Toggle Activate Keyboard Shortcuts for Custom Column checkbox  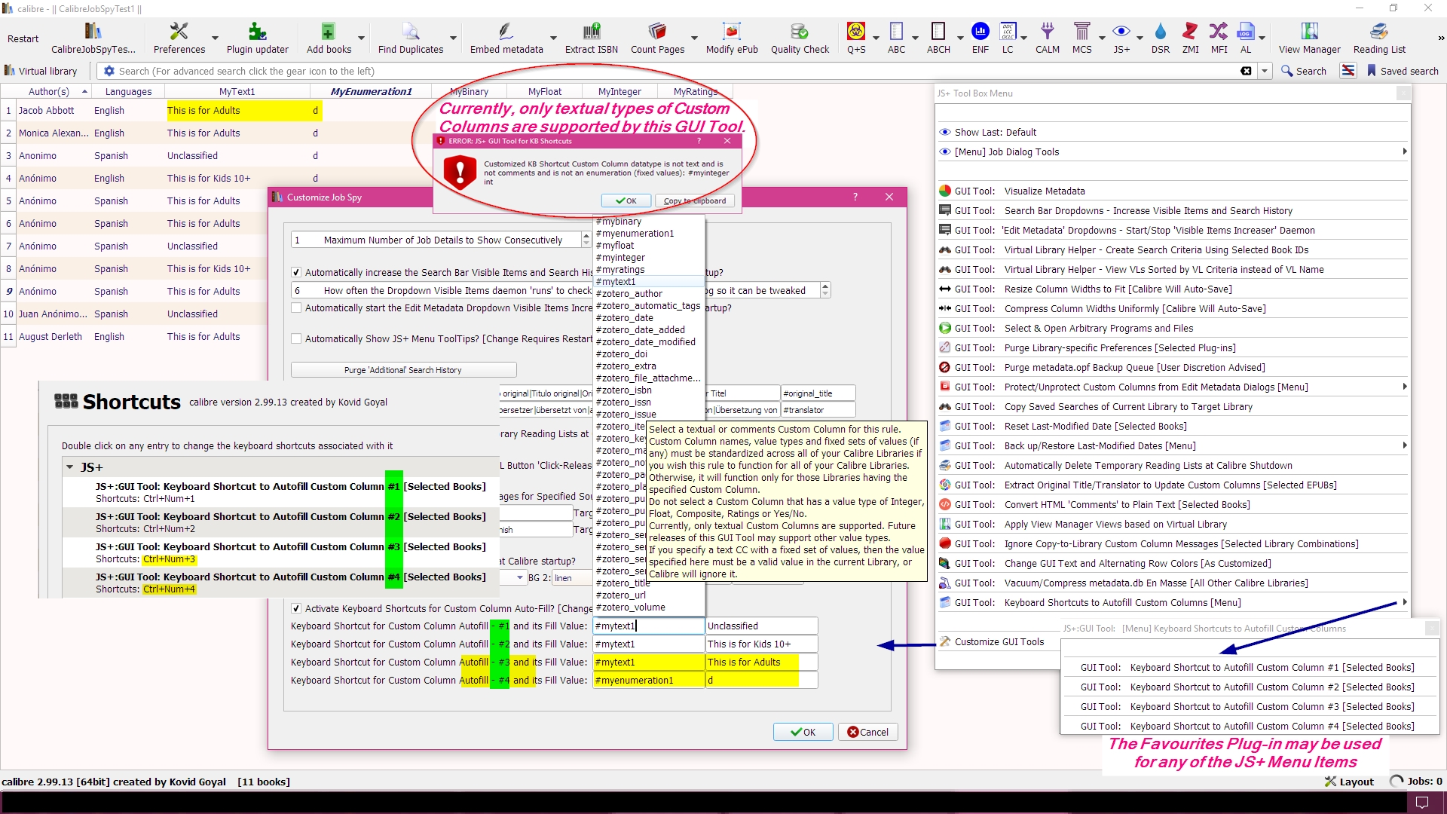click(296, 608)
